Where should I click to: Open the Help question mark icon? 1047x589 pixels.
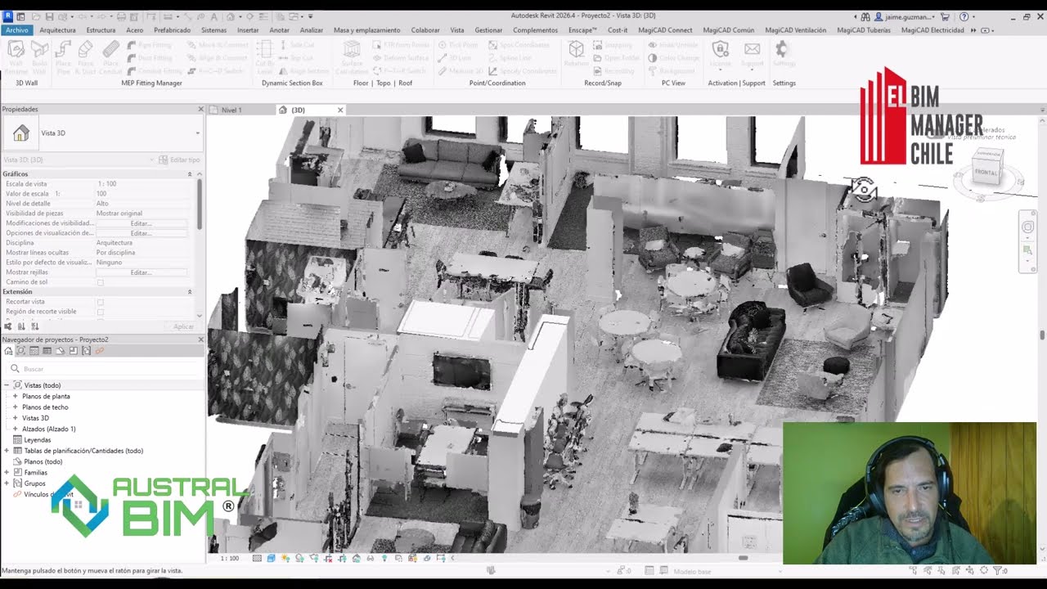[x=964, y=16]
